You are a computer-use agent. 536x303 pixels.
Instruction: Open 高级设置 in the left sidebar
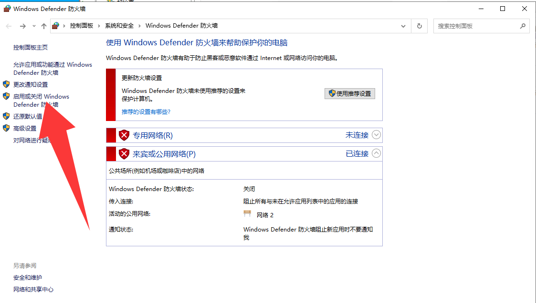coord(25,128)
